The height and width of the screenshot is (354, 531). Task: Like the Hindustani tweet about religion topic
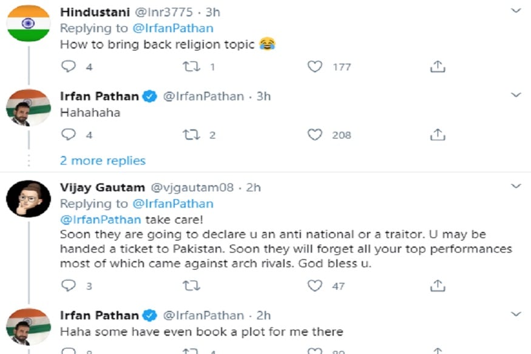pos(314,66)
